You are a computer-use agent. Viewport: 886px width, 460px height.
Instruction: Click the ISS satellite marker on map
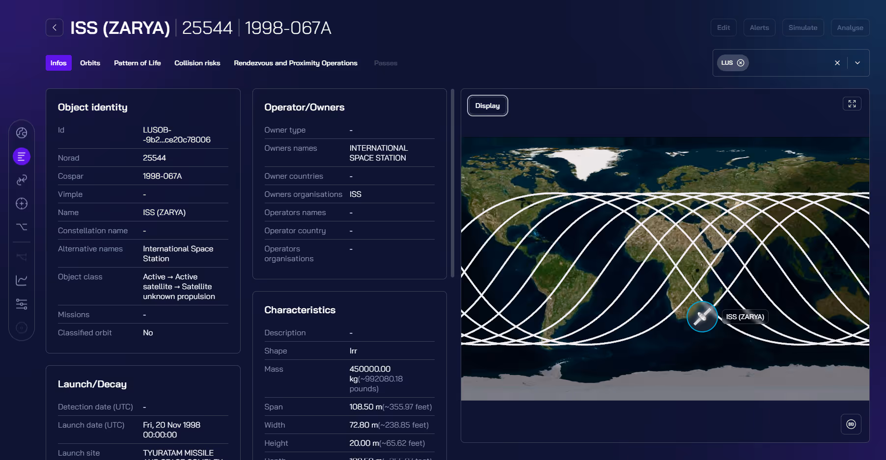point(702,317)
